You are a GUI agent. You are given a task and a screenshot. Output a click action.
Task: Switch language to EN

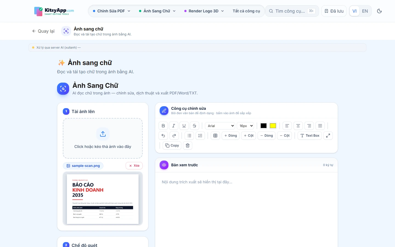(365, 11)
